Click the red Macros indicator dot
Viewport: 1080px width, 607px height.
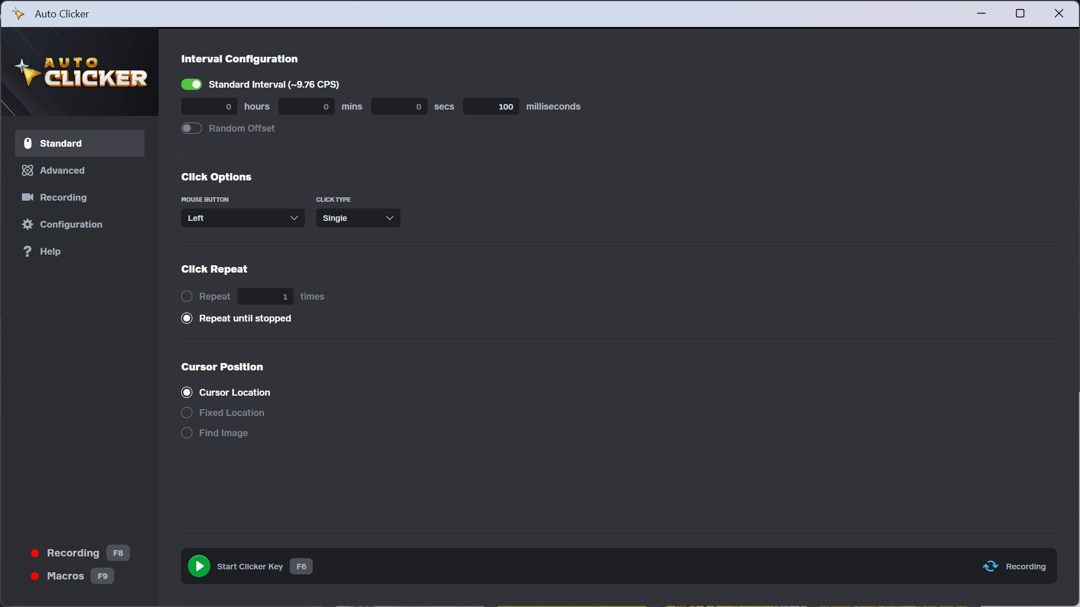[x=34, y=576]
